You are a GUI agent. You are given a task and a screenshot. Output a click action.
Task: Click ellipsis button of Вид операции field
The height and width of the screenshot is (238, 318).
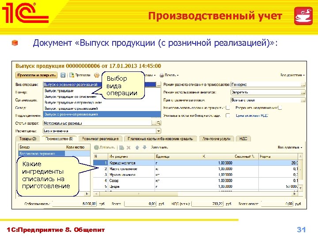pos(159,85)
